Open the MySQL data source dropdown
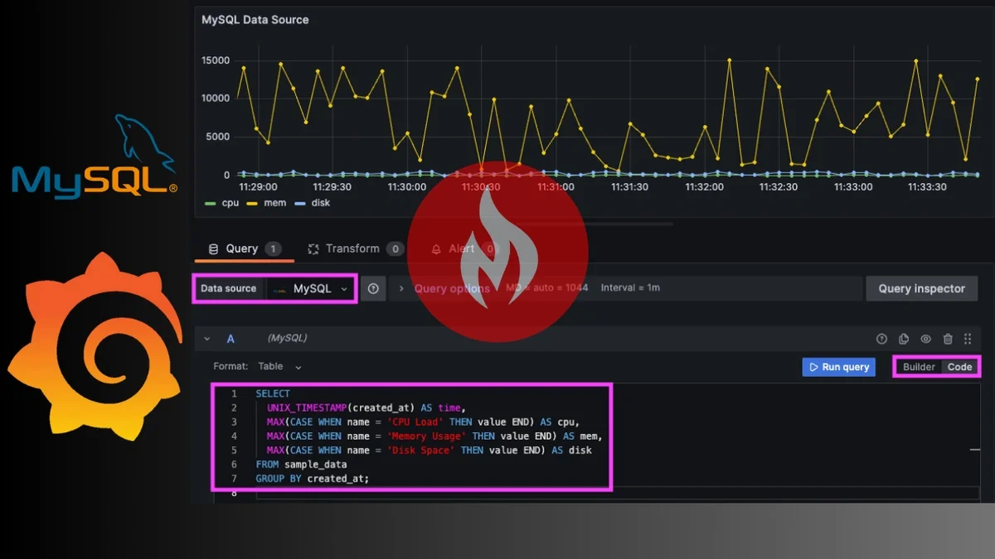The image size is (995, 559). pyautogui.click(x=311, y=288)
